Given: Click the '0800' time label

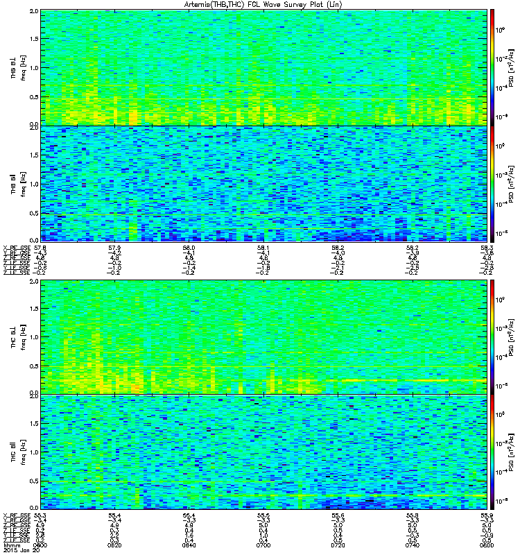Looking at the screenshot, I should pyautogui.click(x=487, y=545).
